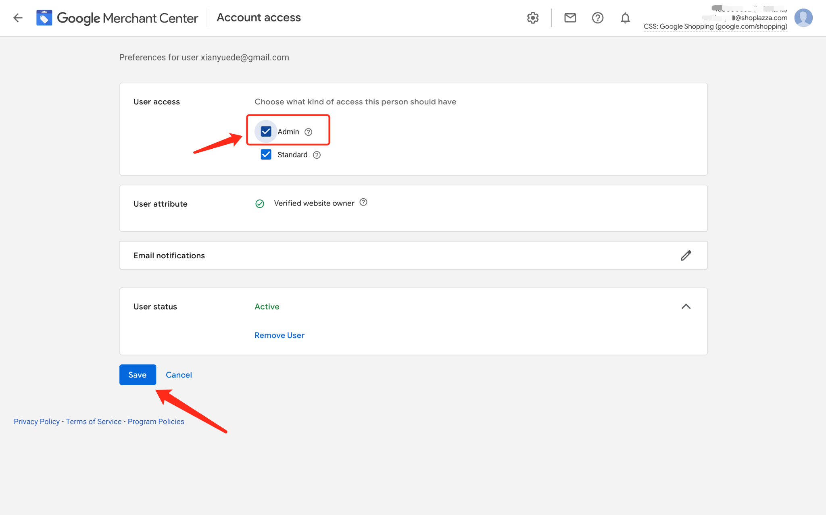The height and width of the screenshot is (515, 826).
Task: Click the Active user status text
Action: click(x=267, y=307)
